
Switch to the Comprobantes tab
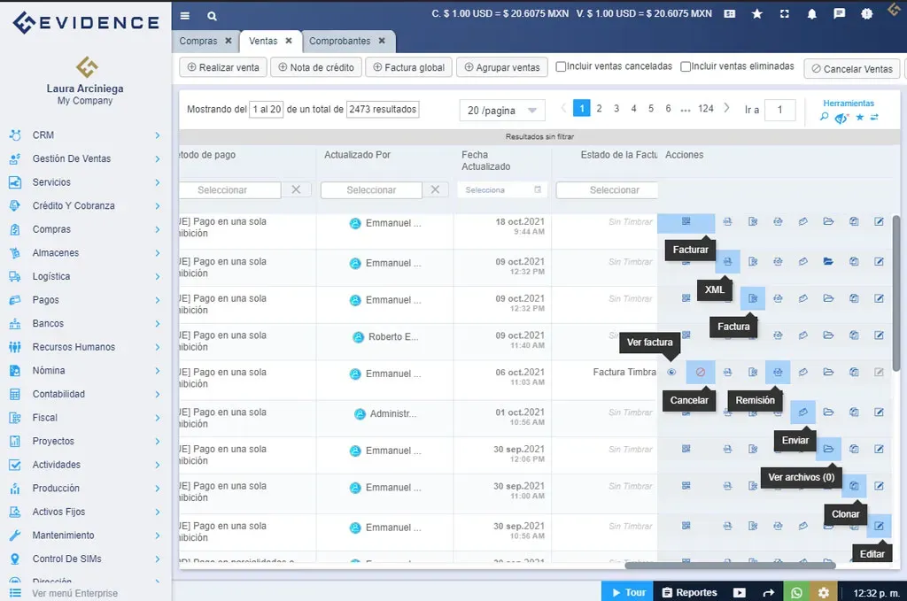click(340, 41)
